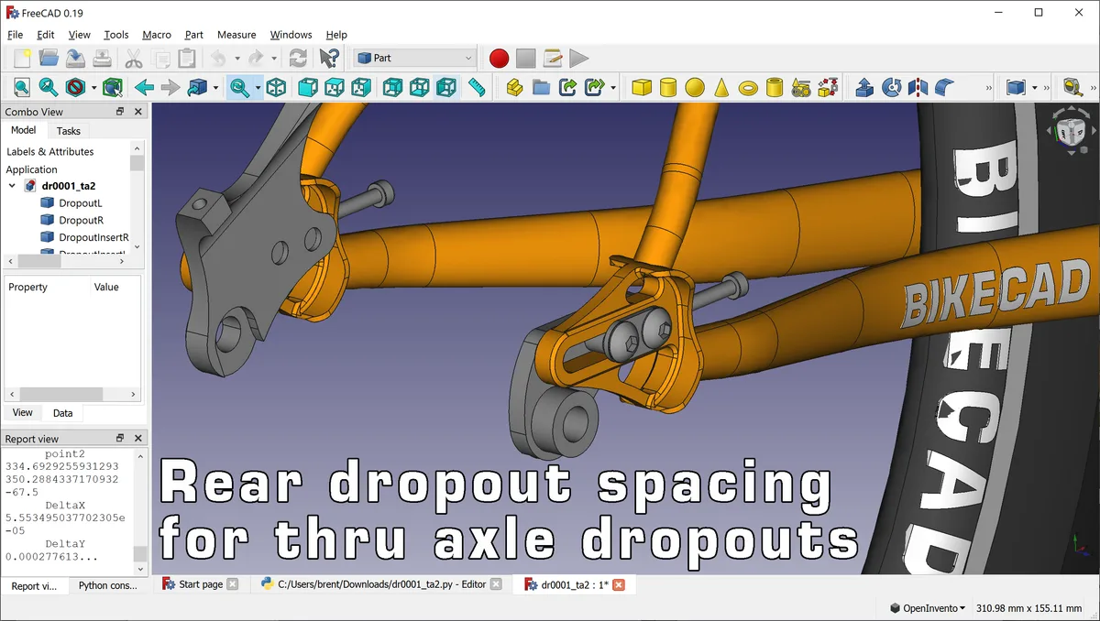Screen dimensions: 1100x621
Task: Extrude the selected sketch
Action: click(x=864, y=88)
